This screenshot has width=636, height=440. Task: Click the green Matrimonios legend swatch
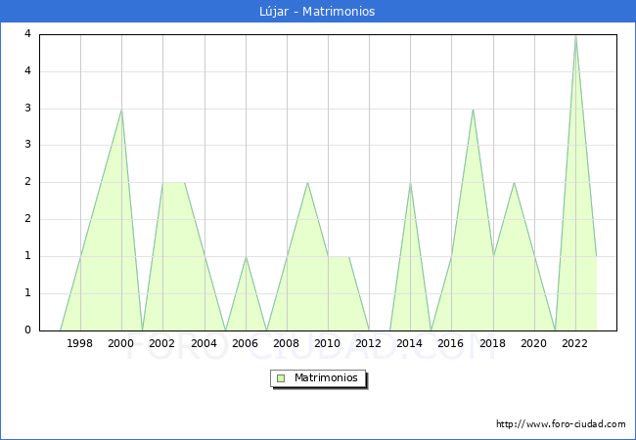(281, 378)
